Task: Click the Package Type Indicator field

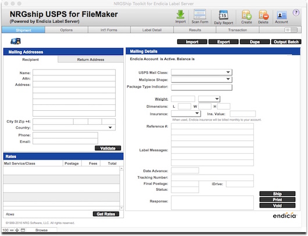Action: pyautogui.click(x=202, y=87)
